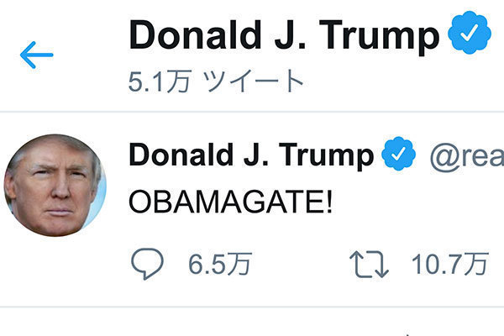
Task: Click the divider line under the header
Action: click(x=252, y=112)
